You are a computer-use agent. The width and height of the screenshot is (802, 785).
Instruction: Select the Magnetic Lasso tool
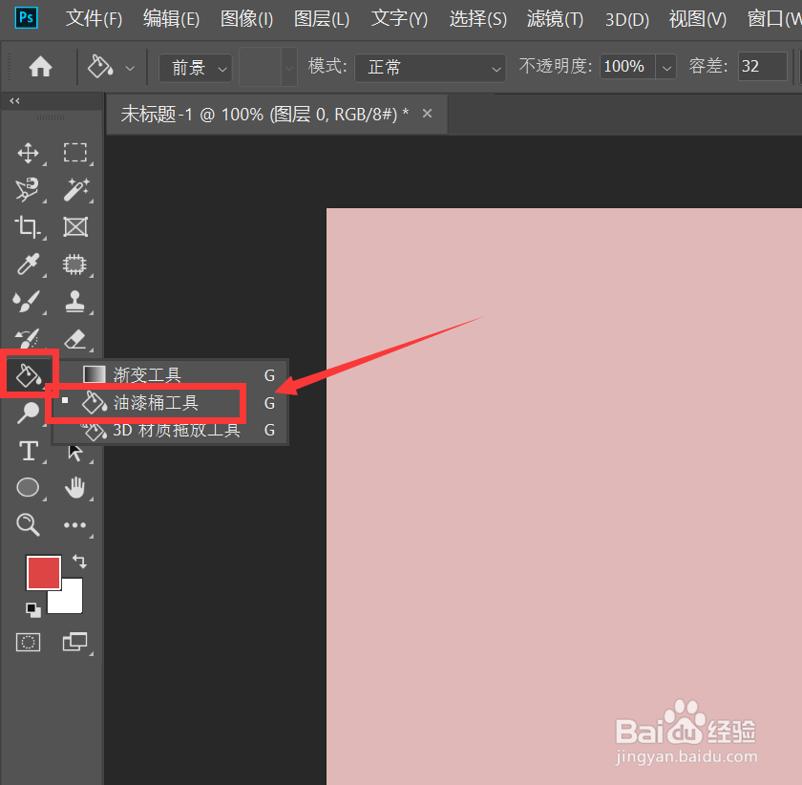(28, 190)
